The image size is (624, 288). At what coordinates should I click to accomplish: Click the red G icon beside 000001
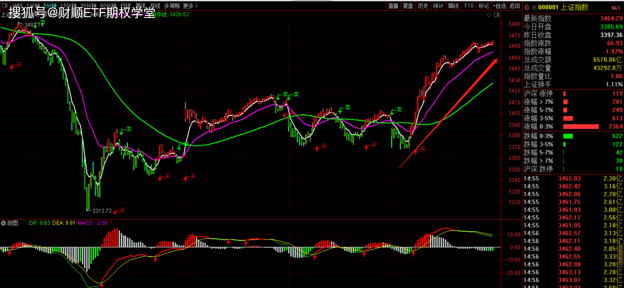[527, 8]
